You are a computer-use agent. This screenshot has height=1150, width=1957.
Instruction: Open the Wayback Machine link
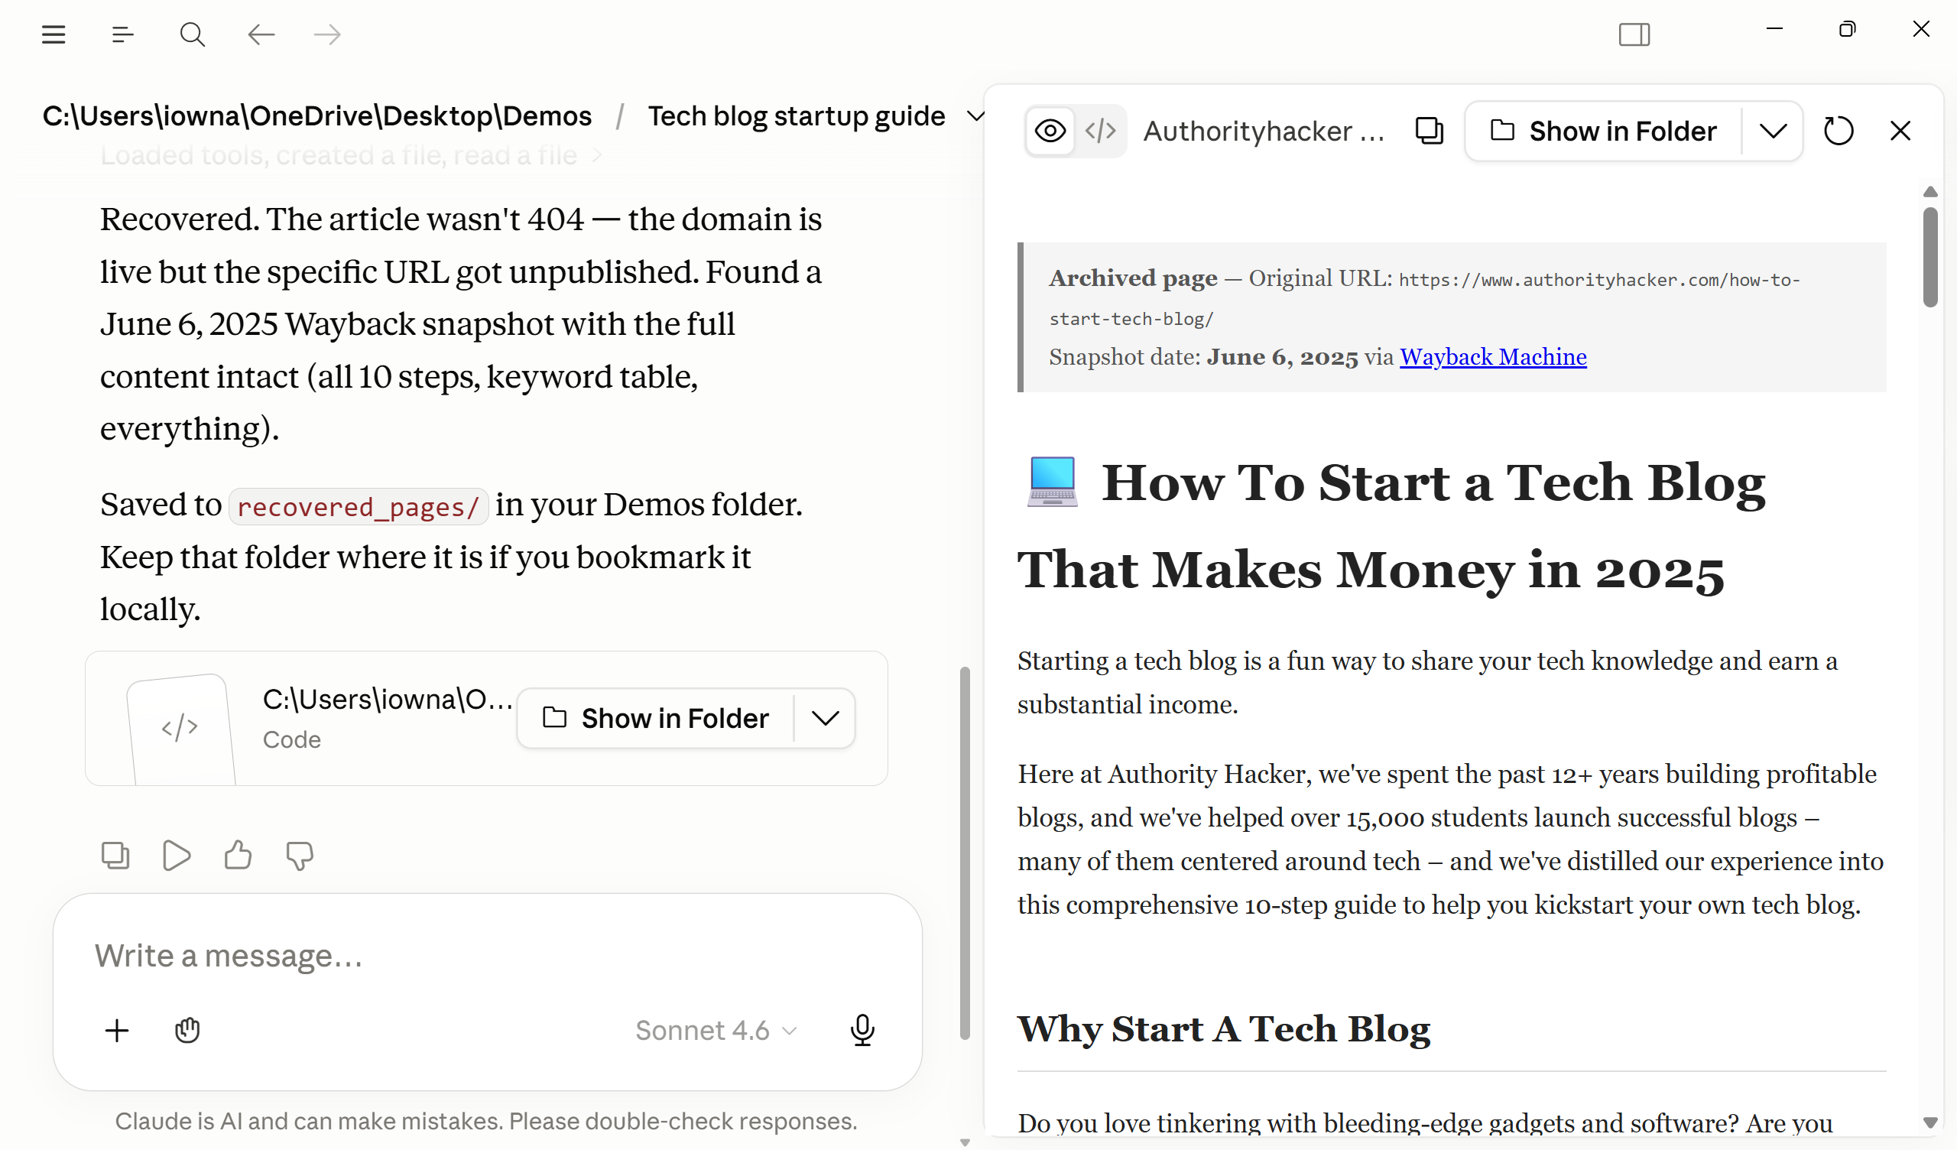point(1493,356)
